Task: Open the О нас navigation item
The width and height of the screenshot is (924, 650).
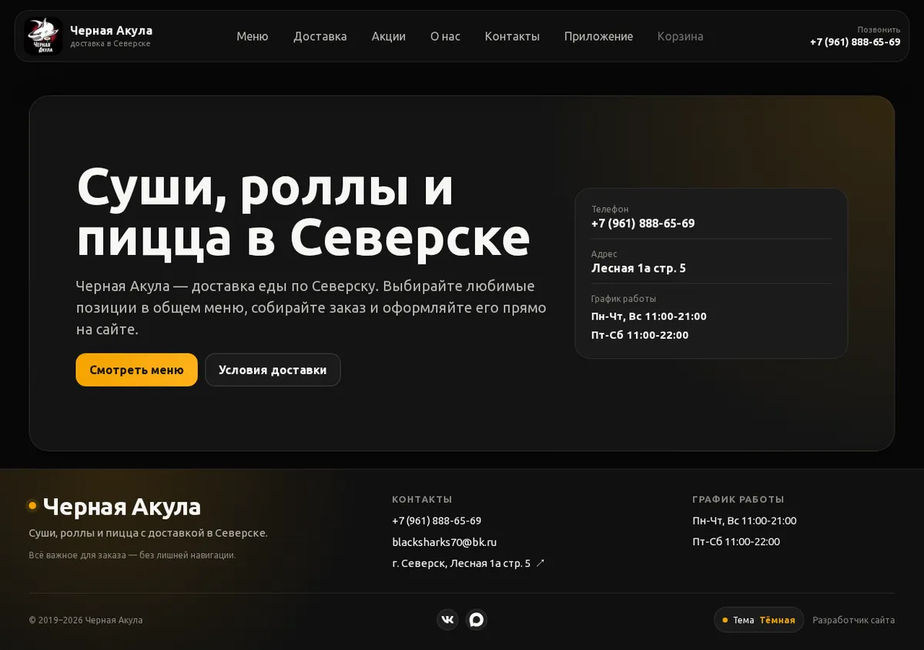Action: click(445, 36)
